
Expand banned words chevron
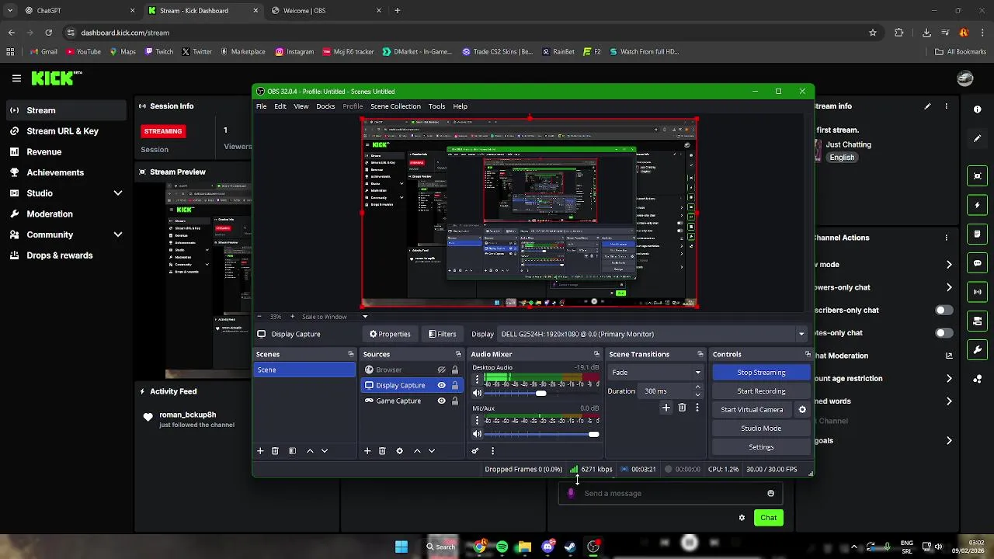pos(949,401)
